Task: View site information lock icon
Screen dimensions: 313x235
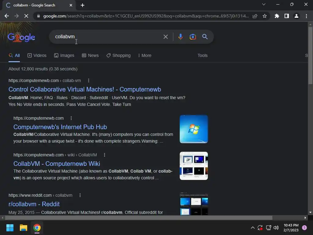Action: pos(39,16)
